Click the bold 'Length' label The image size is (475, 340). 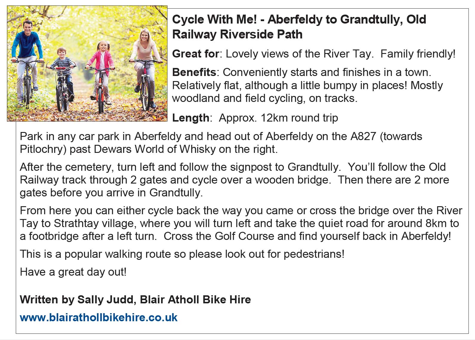191,118
